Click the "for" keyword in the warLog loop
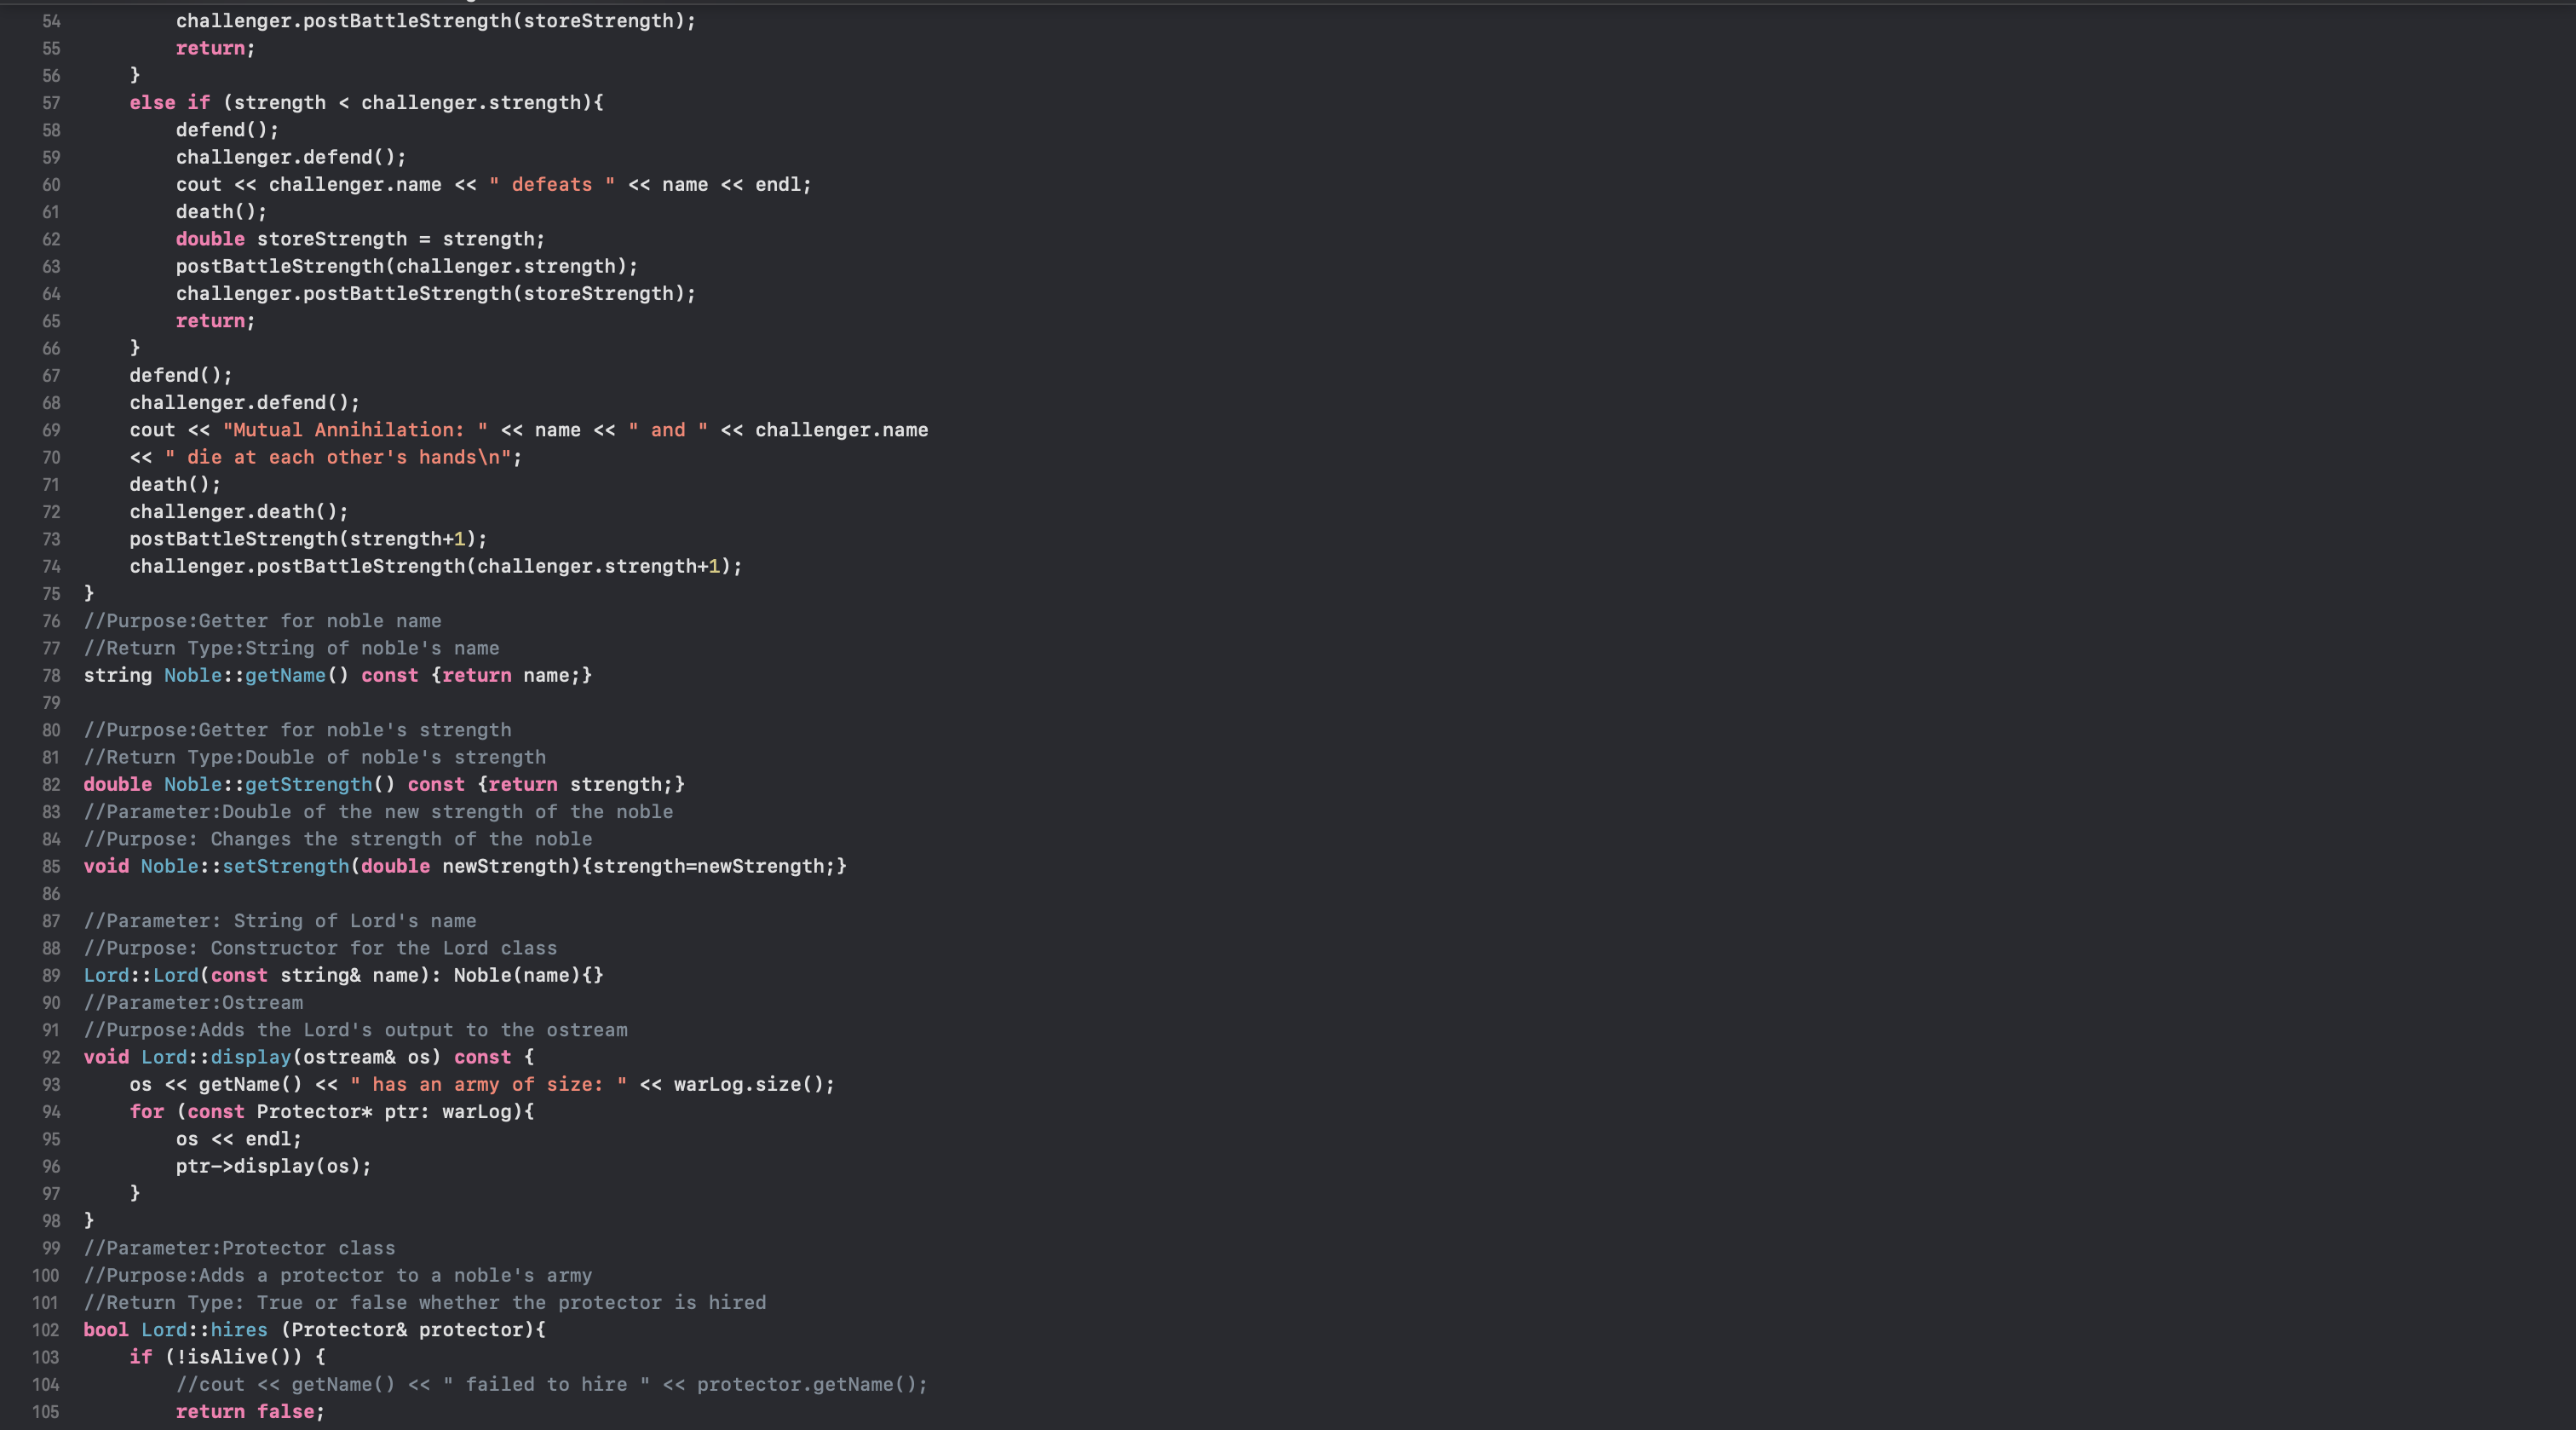 pyautogui.click(x=146, y=1112)
